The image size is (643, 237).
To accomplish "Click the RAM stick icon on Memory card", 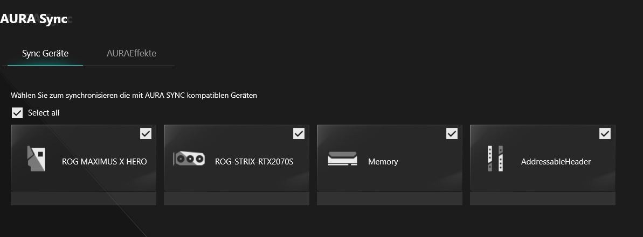I will point(342,159).
